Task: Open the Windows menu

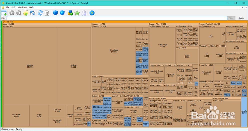Action: (22, 7)
